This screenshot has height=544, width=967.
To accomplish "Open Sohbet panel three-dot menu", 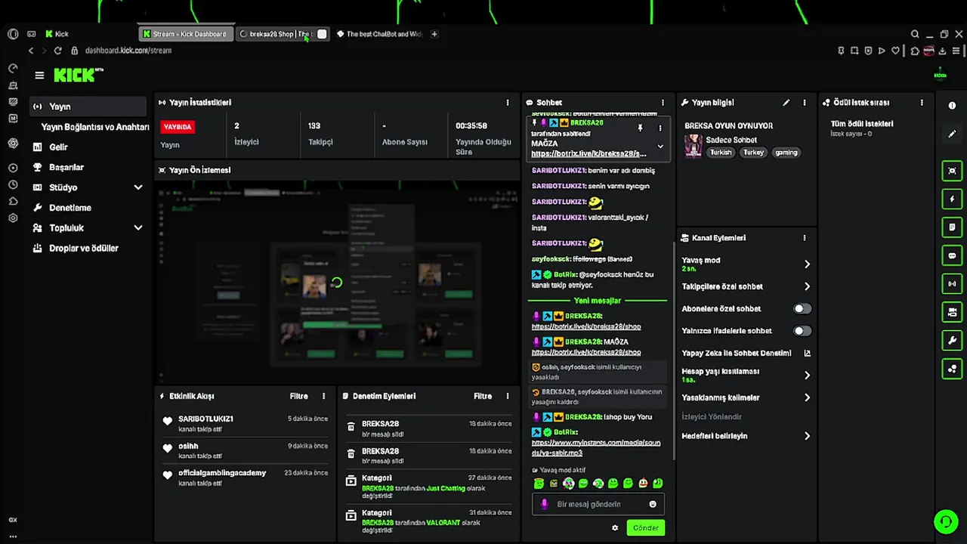I will pyautogui.click(x=663, y=103).
